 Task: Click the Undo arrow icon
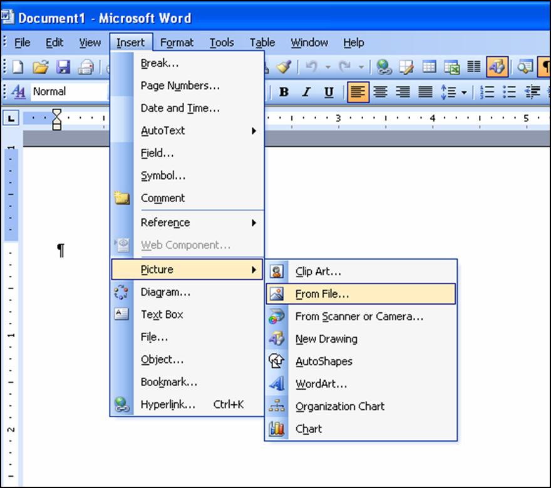pos(311,67)
